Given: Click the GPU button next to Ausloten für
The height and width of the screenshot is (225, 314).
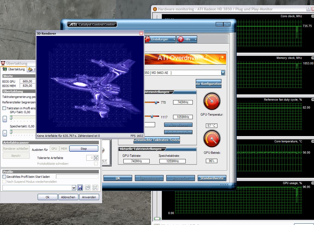Looking at the screenshot, I should tap(54, 149).
